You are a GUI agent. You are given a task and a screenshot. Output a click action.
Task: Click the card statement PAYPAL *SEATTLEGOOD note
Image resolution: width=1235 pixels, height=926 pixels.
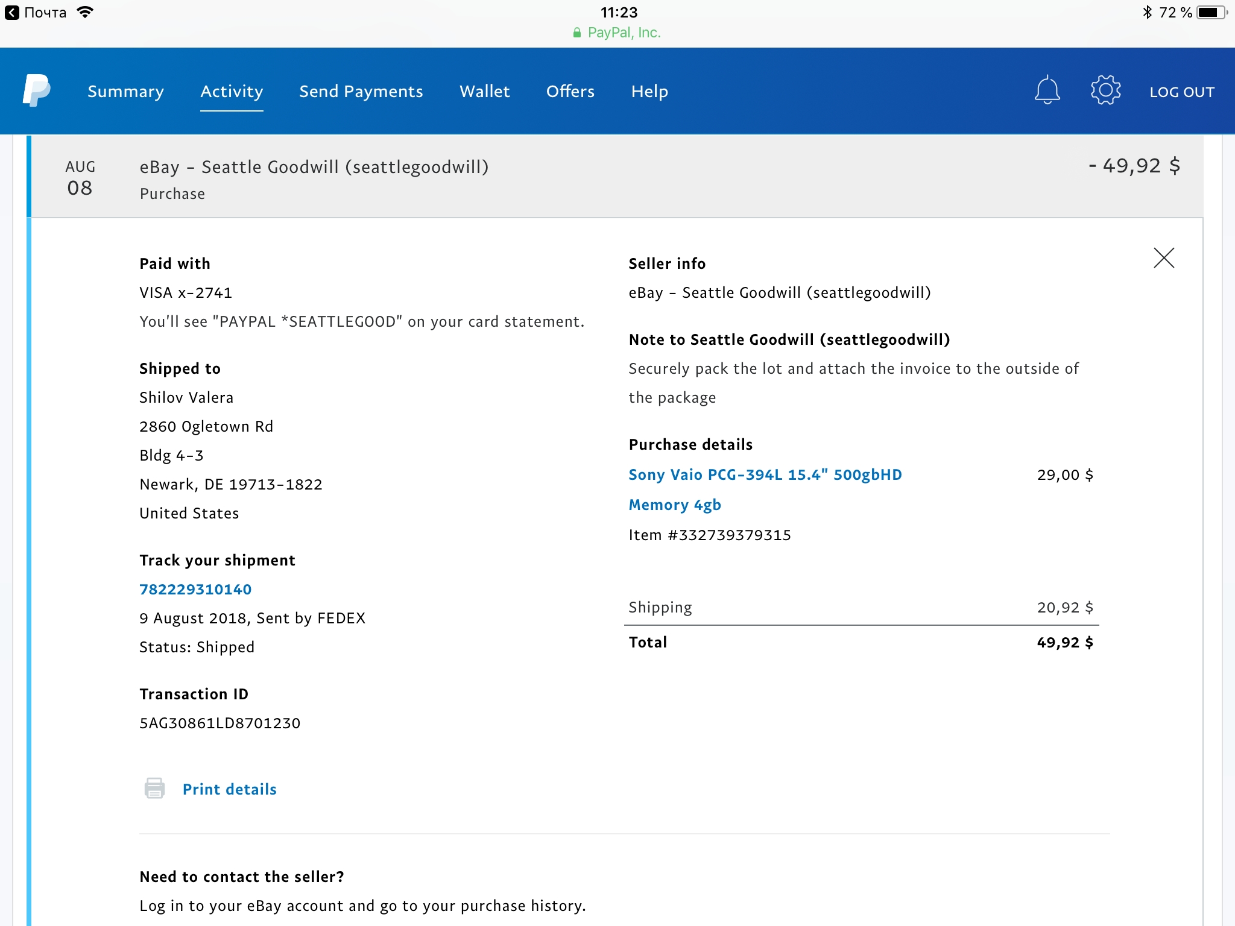[x=362, y=321]
